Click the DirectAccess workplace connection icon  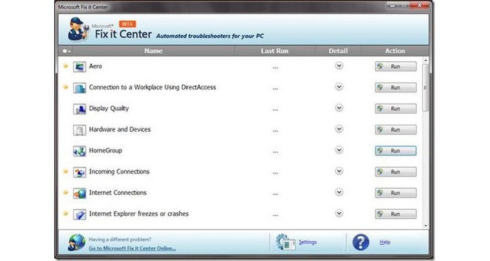[79, 88]
